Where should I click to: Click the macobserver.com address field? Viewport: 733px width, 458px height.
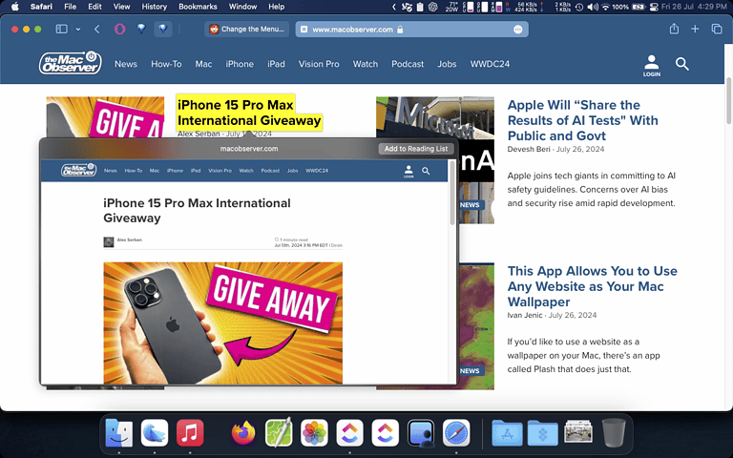tap(352, 30)
